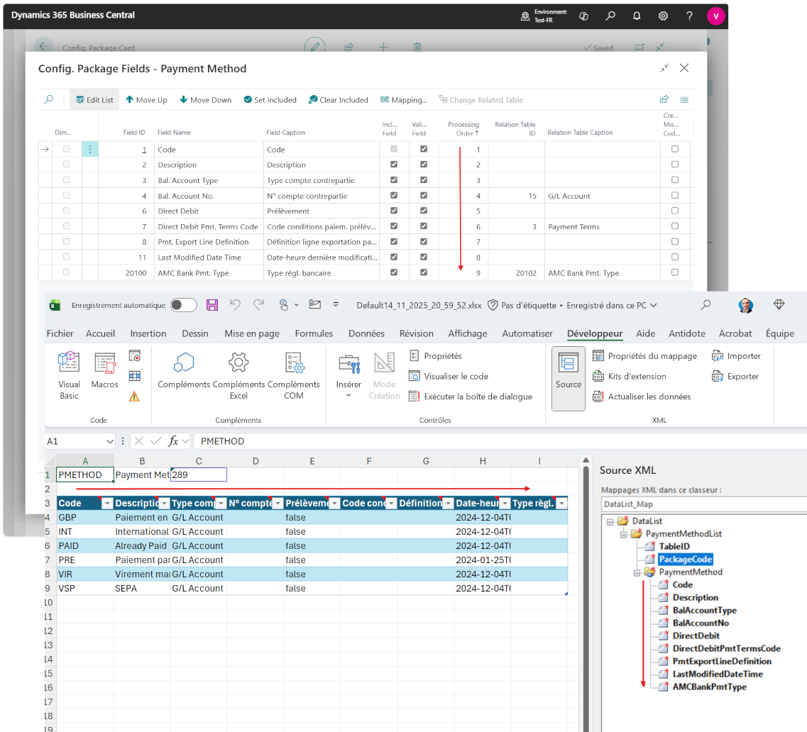
Task: Collapse the PaymentMethod node in the XML tree
Action: tap(637, 572)
